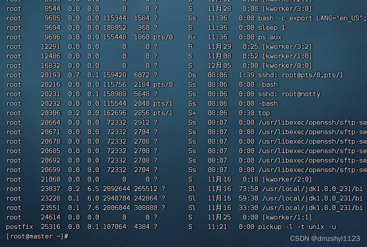Viewport: 367px width, 247px height.
Task: Select PID 9685 in the ps output
Action: [x=53, y=18]
